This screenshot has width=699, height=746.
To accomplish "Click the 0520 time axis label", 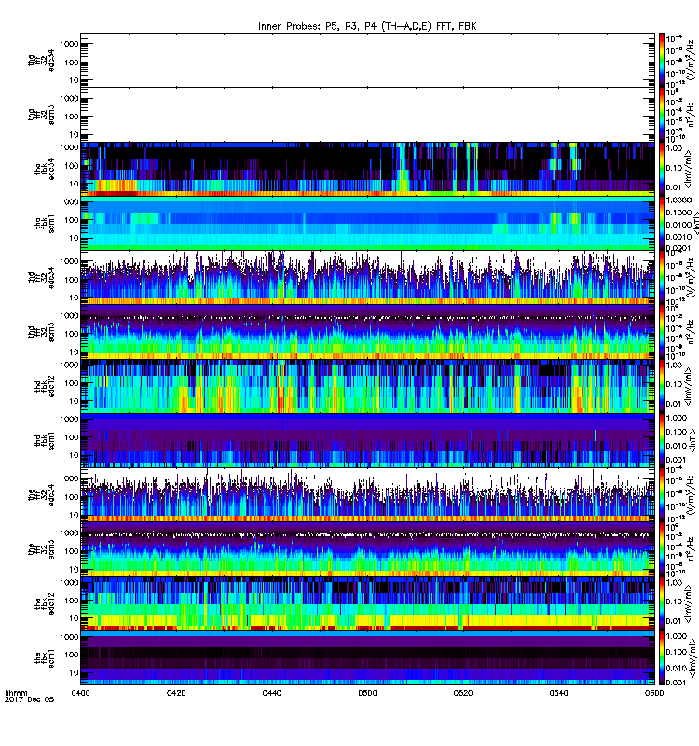I will pos(463,693).
